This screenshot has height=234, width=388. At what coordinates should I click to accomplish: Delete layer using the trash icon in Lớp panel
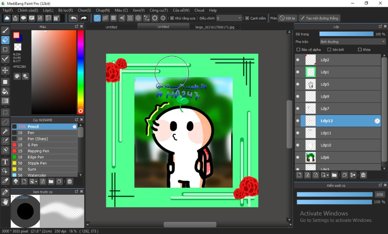pos(363,175)
